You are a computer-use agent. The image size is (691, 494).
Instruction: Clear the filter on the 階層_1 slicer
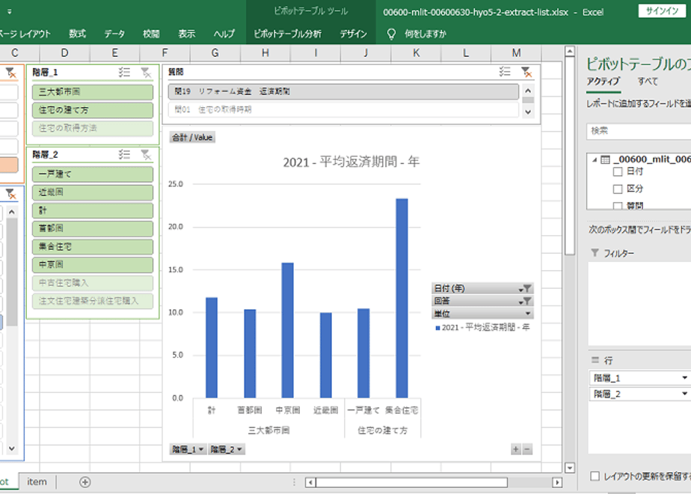coord(146,73)
